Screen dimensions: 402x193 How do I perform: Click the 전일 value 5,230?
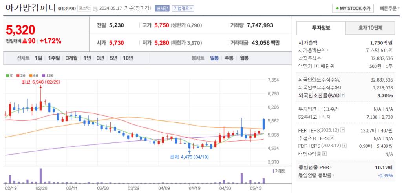click(x=117, y=25)
